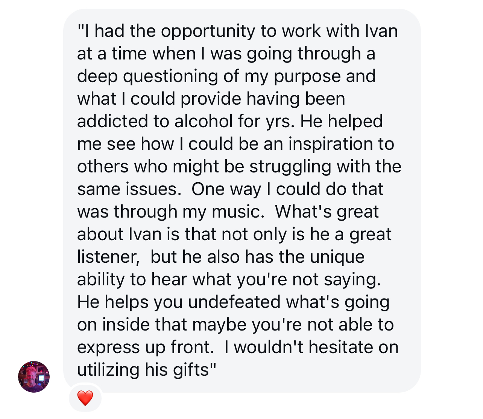Open the sender's round profile avatar
The height and width of the screenshot is (419, 483).
34,377
